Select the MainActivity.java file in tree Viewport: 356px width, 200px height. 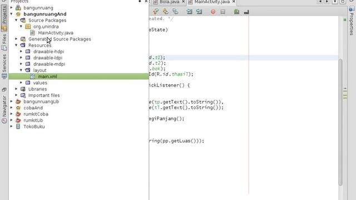coord(56,33)
